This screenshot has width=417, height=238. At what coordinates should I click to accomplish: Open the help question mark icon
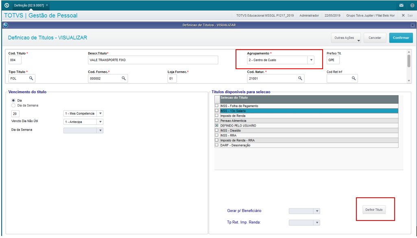point(412,5)
